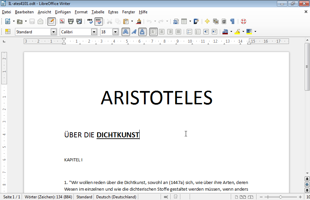Toggle Italic formatting
Screen dimensions: 310x200
point(134,32)
